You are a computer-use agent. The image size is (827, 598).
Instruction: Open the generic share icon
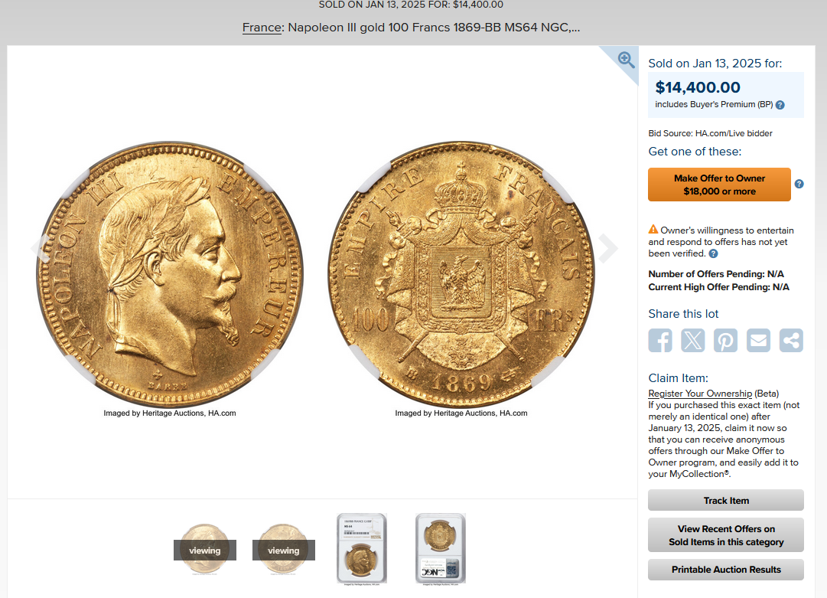791,341
